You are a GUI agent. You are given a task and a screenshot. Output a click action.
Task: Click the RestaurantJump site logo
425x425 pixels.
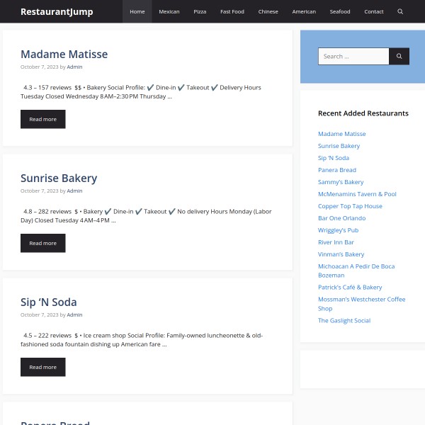click(57, 11)
